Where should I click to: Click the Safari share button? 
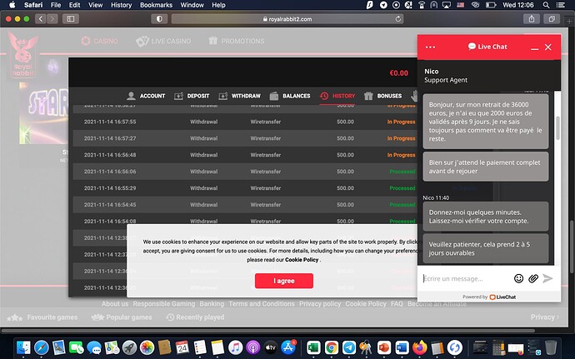(x=532, y=18)
